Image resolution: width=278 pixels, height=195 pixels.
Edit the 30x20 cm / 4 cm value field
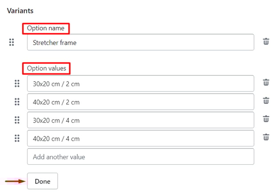point(140,120)
